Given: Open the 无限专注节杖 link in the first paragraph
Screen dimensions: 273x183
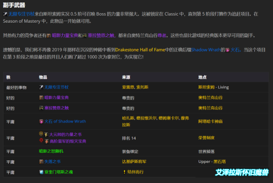Looking at the screenshot, I should tap(21, 14).
